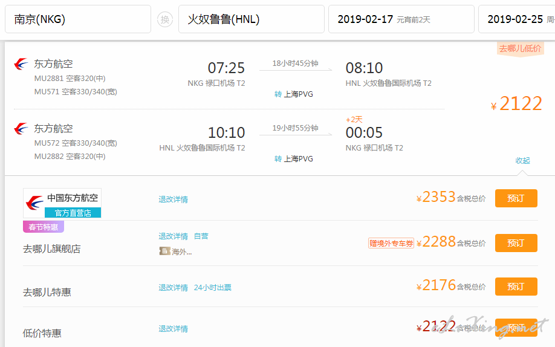Click the return HNL 火奴鲁鲁国际机场 T2 departure airport

tap(202, 148)
